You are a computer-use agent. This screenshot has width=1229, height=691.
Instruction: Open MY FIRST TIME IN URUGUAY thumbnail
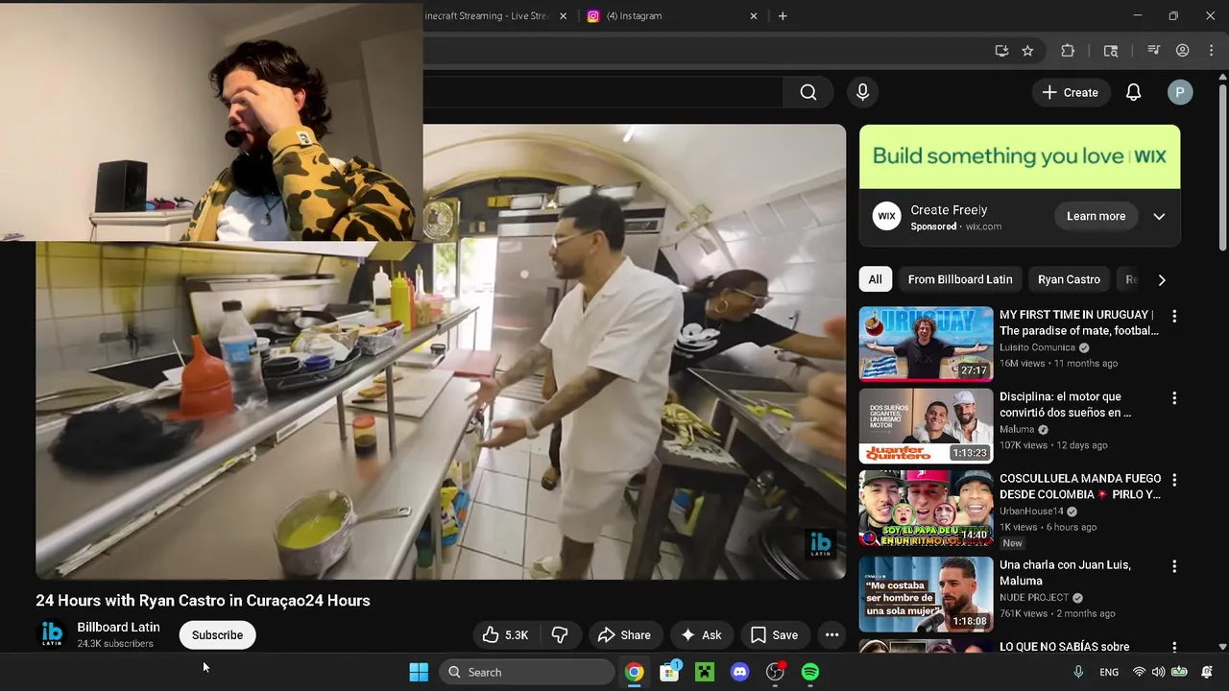coord(926,344)
